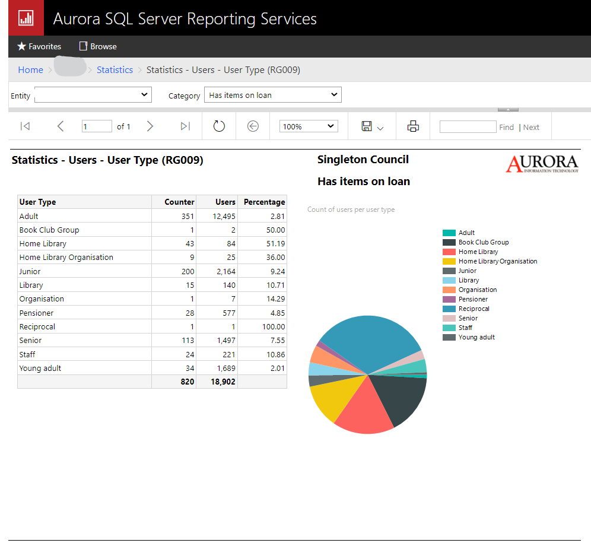Image resolution: width=591 pixels, height=543 pixels.
Task: Click the find text search box
Action: click(468, 126)
